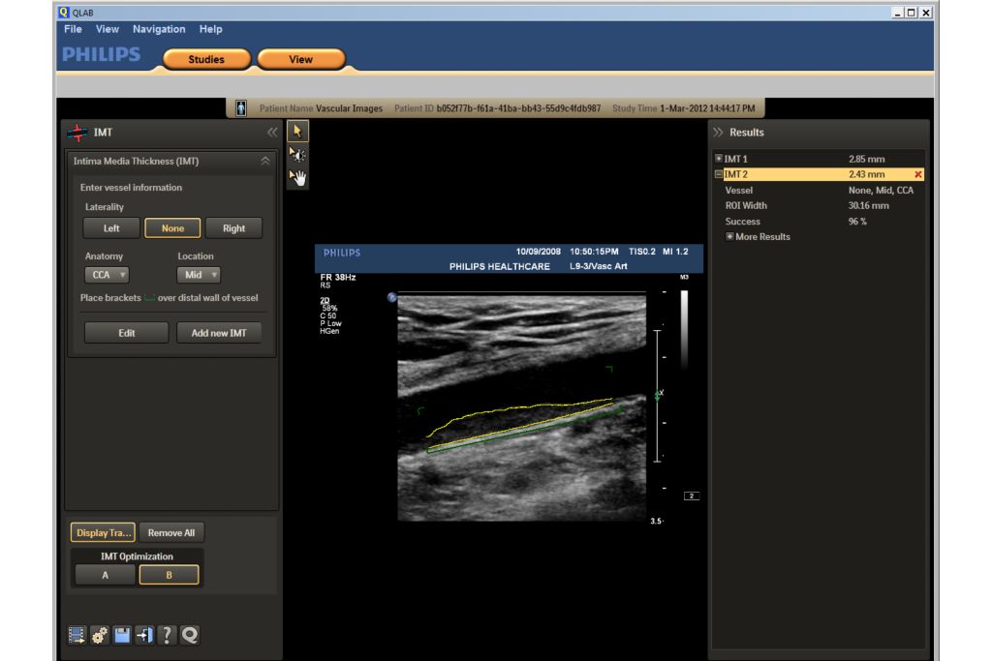Collapse the IMT left panel with double chevron
The image size is (992, 661).
(x=272, y=132)
